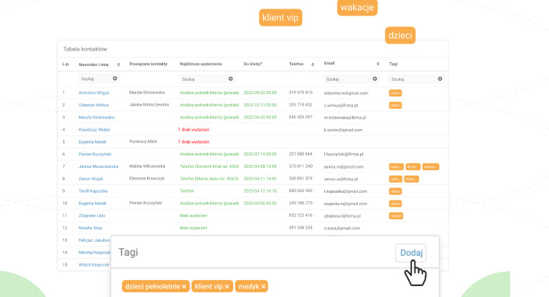Clear the Najbliższe wydarzenie search field

(230, 79)
